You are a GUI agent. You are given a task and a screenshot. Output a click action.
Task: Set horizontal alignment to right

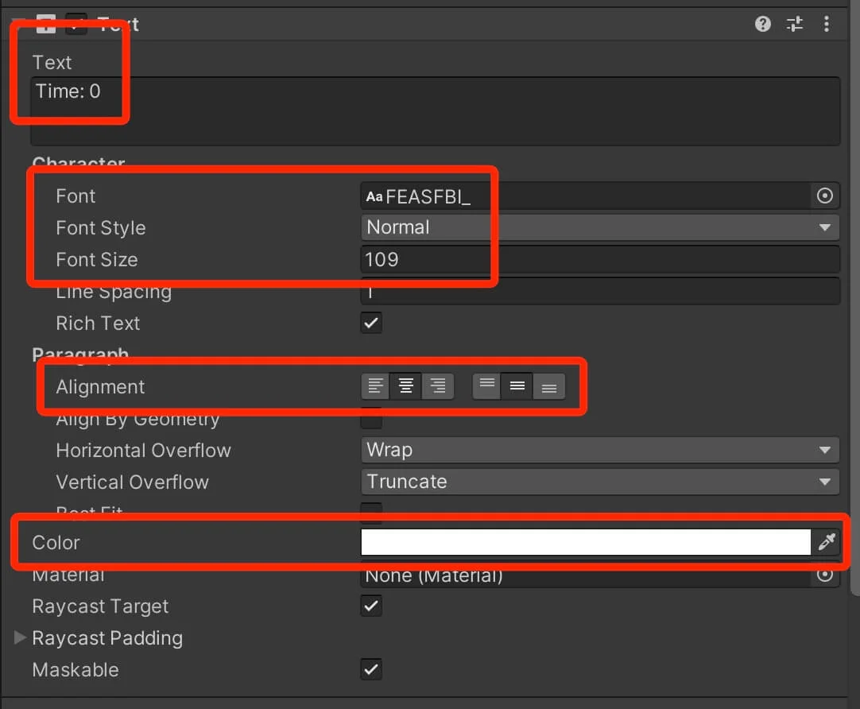coord(438,386)
